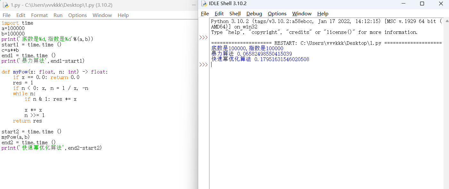Click the 'def myPow' function definition line
449x189 pixels.
[x=55, y=72]
